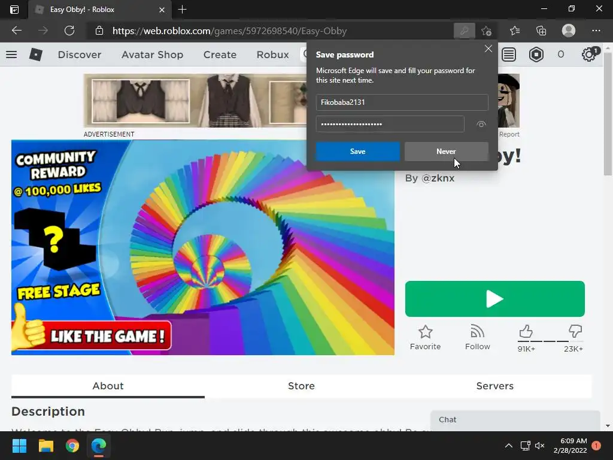Open a new browser tab
Screen dimensions: 613x460
click(x=182, y=10)
